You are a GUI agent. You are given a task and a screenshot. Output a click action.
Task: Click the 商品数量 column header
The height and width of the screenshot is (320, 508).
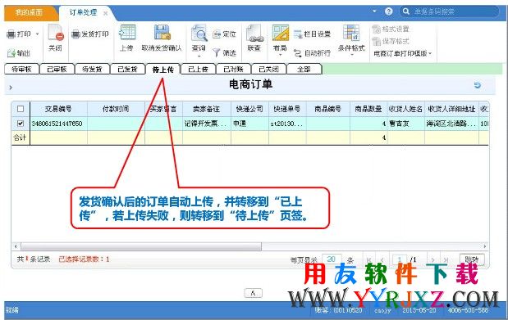click(368, 109)
